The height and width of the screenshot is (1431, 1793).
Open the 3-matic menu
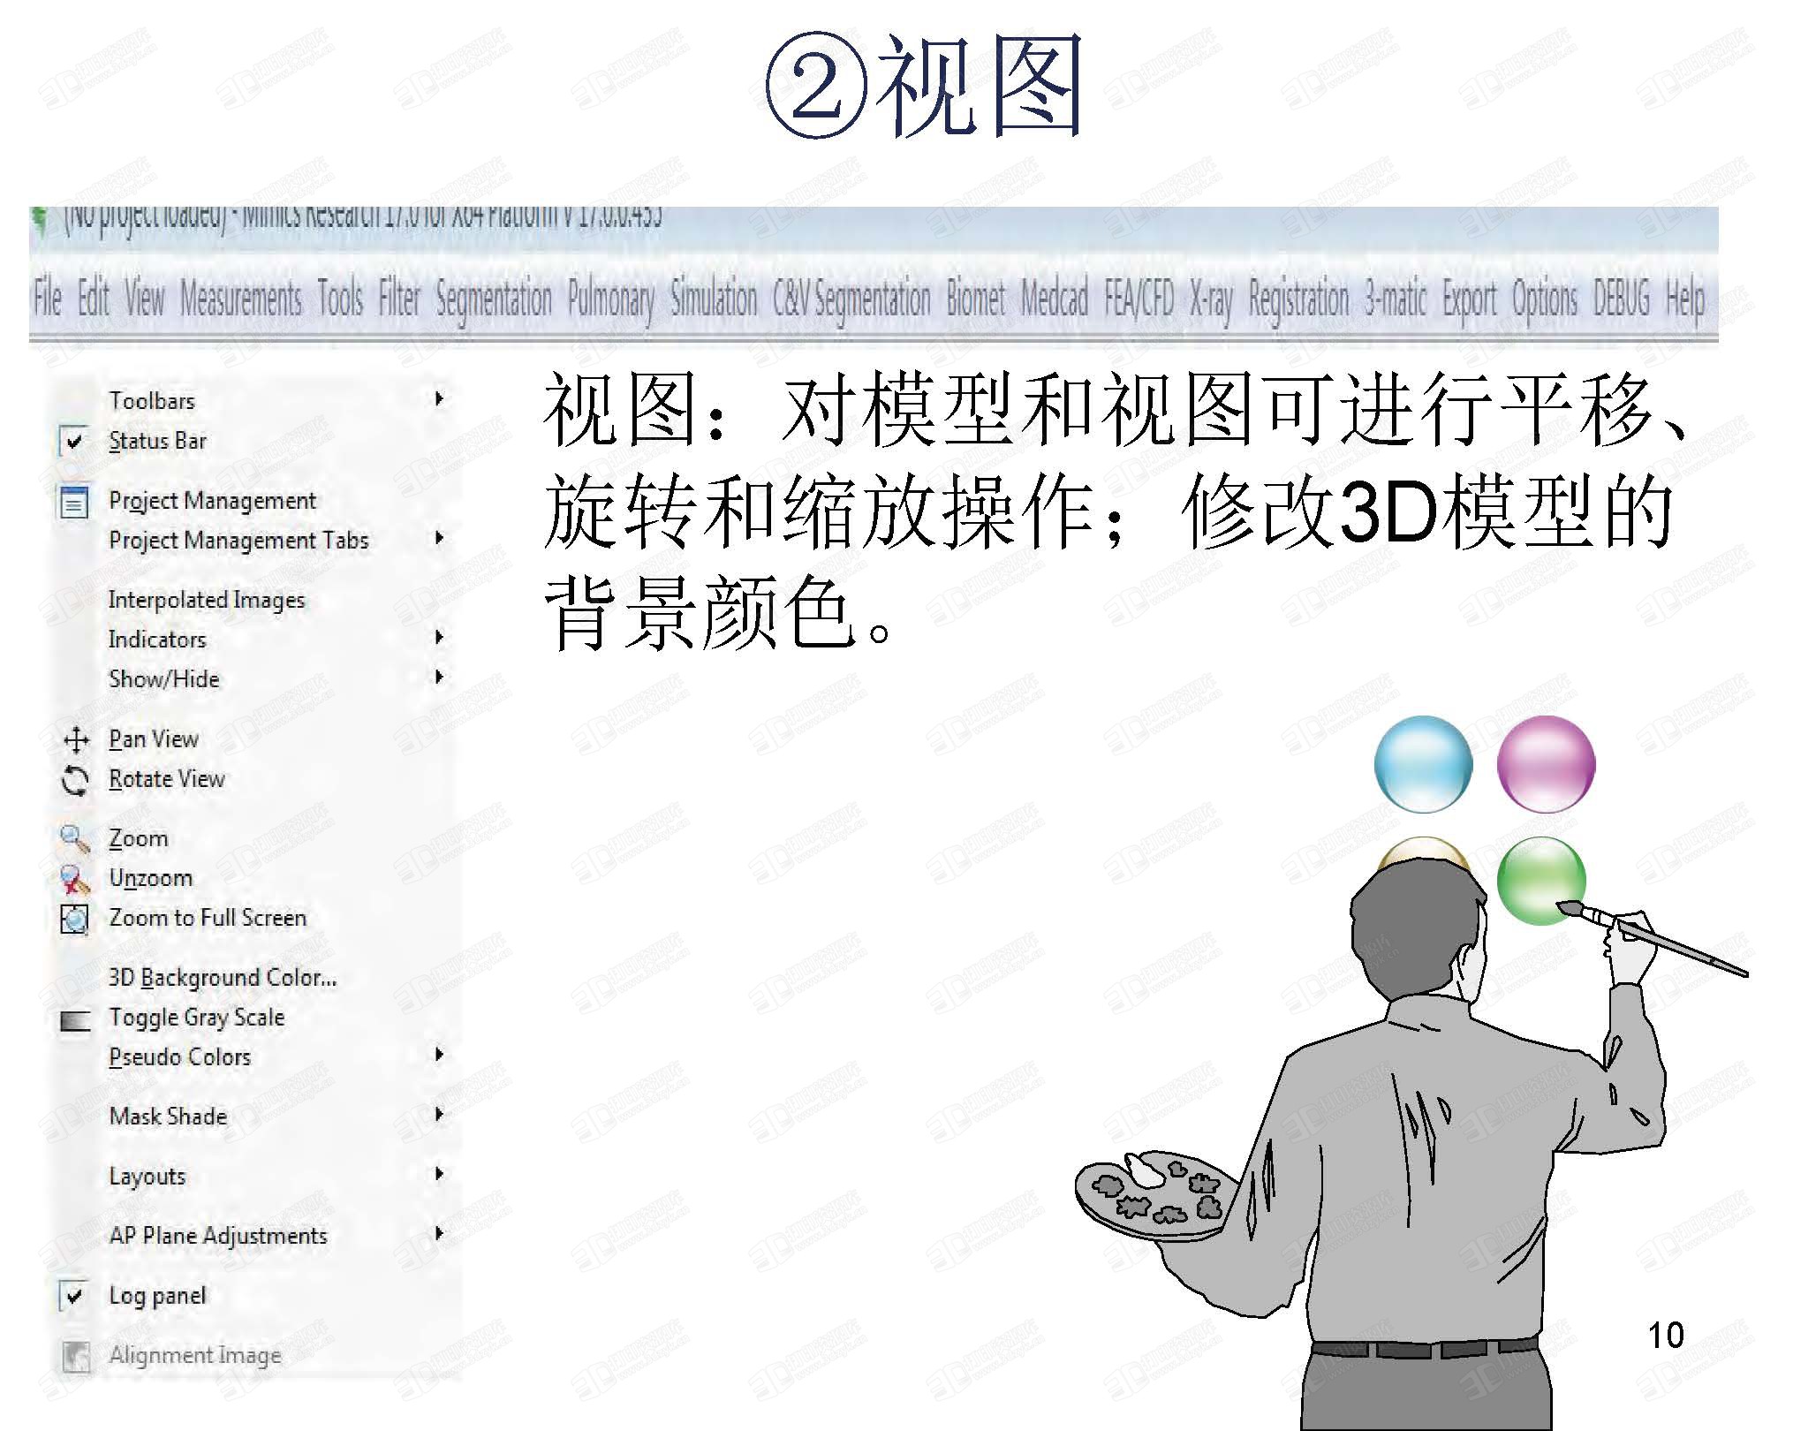pyautogui.click(x=1396, y=298)
